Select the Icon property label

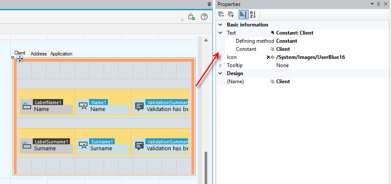click(x=232, y=57)
